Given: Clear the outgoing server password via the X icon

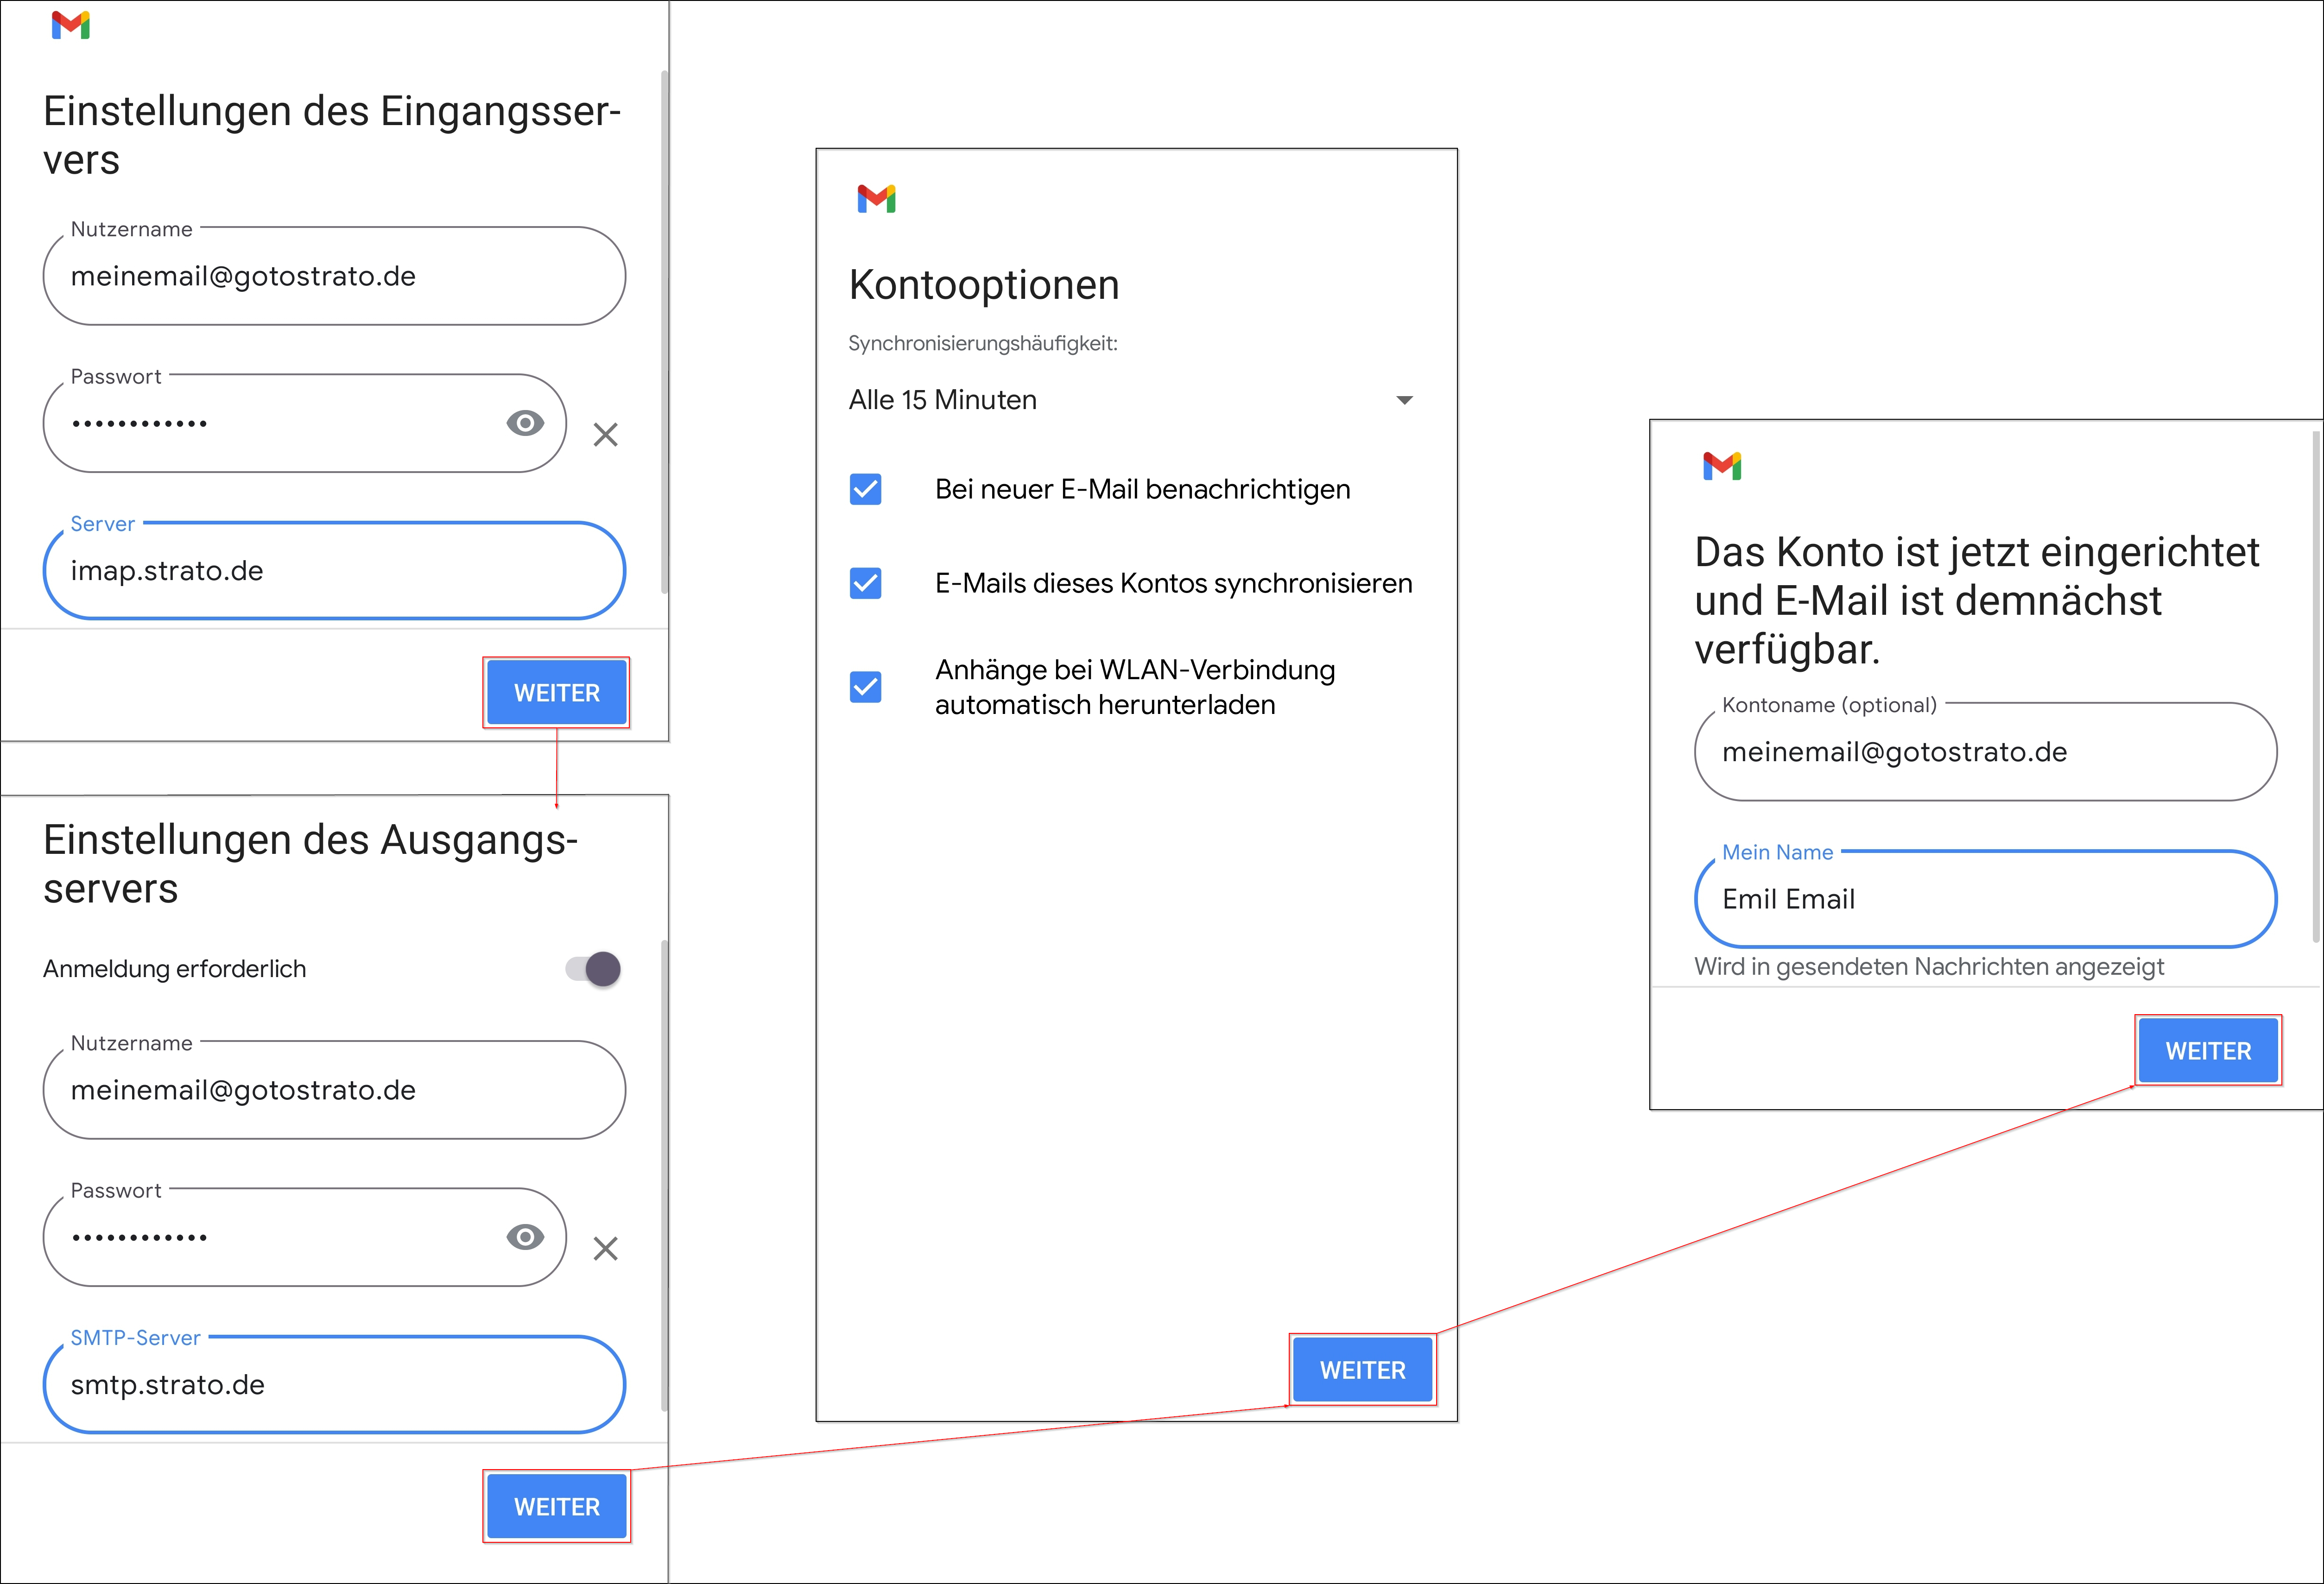Looking at the screenshot, I should tap(605, 1249).
